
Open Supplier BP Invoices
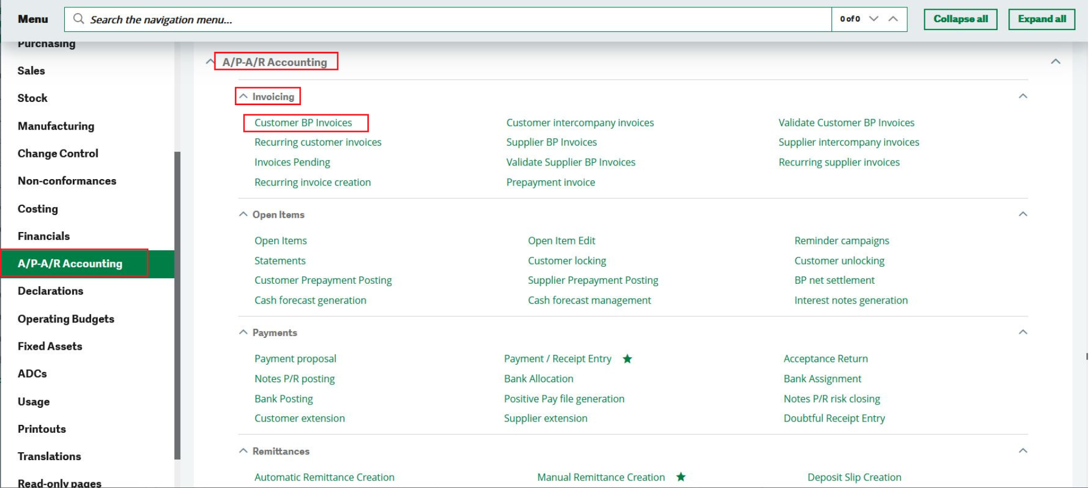click(552, 142)
